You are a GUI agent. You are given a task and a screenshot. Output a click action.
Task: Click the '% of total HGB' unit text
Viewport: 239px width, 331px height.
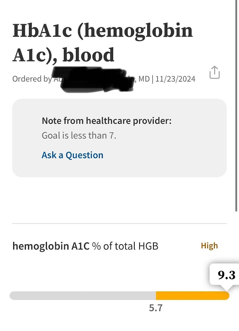tap(125, 246)
